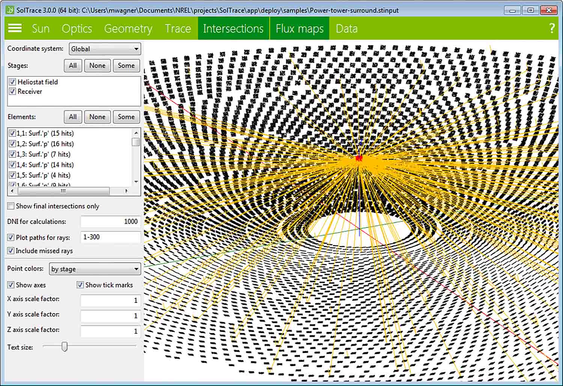Open the hamburger navigation menu
563x386 pixels.
click(x=14, y=28)
